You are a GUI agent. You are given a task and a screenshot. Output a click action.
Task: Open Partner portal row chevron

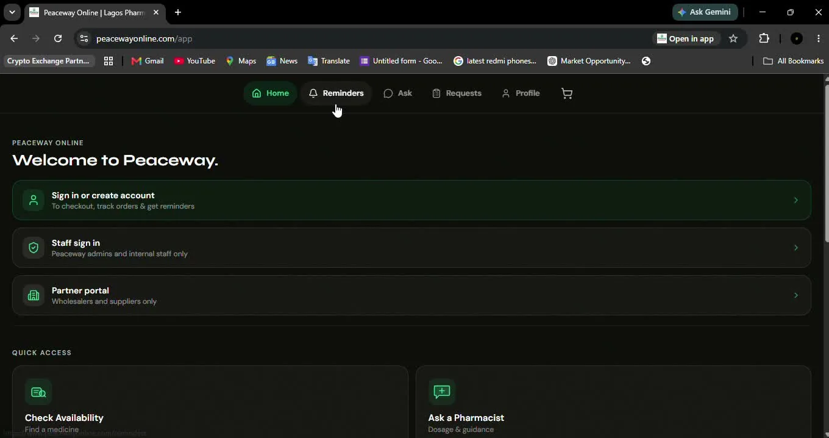pos(795,295)
